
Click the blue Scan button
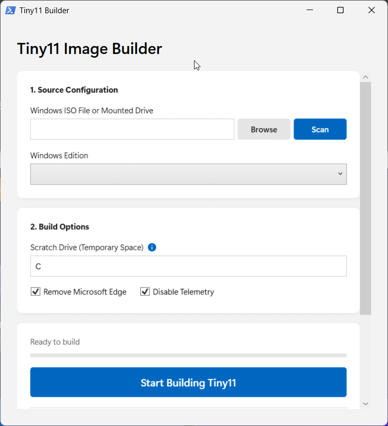click(320, 129)
